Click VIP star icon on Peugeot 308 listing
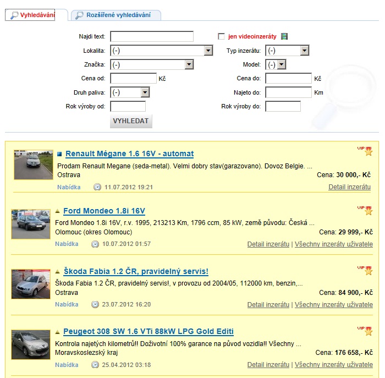The image size is (385, 378). pos(368,331)
